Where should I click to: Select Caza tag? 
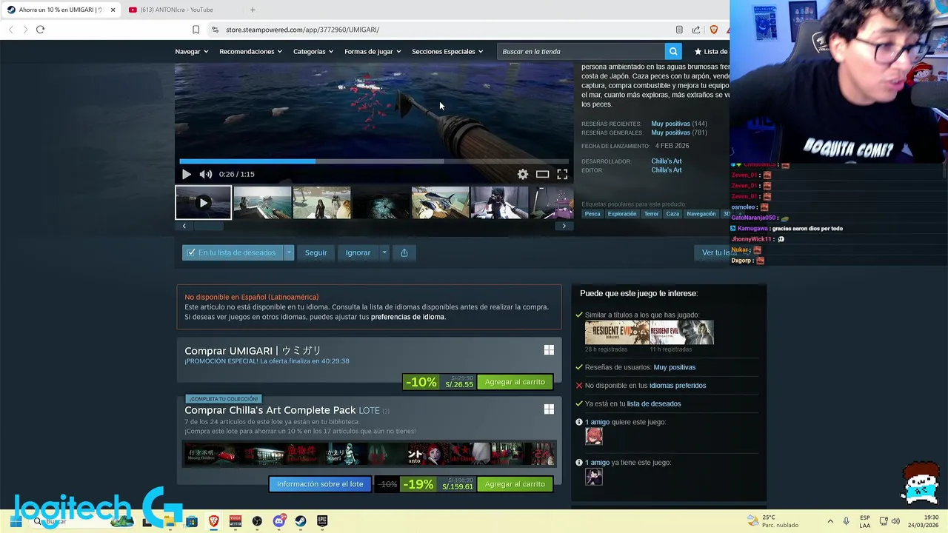click(x=672, y=214)
